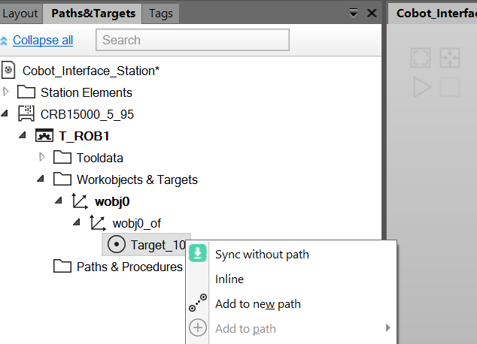The image size is (477, 344).
Task: Click the fit view frame icon
Action: tap(421, 58)
